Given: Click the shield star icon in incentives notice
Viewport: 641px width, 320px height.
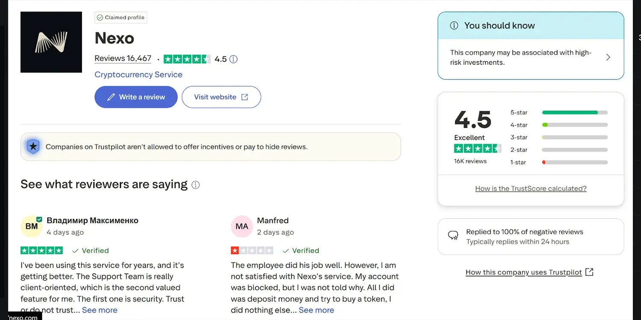Looking at the screenshot, I should pyautogui.click(x=33, y=147).
